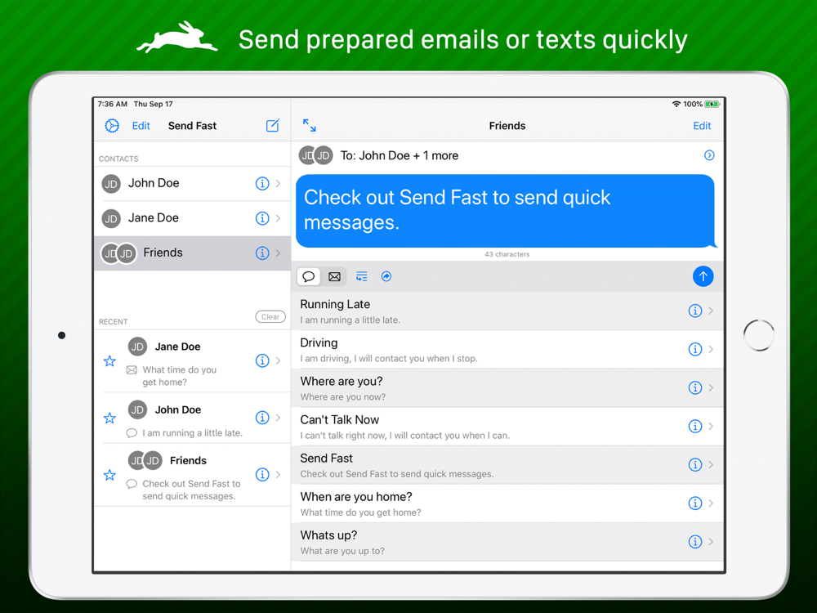Viewport: 817px width, 613px height.
Task: Select the Friends group contact
Action: [x=192, y=253]
